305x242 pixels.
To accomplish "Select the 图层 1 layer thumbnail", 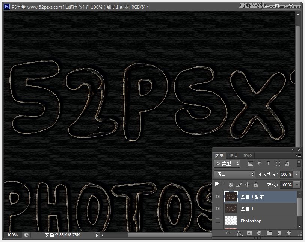I will click(x=231, y=209).
